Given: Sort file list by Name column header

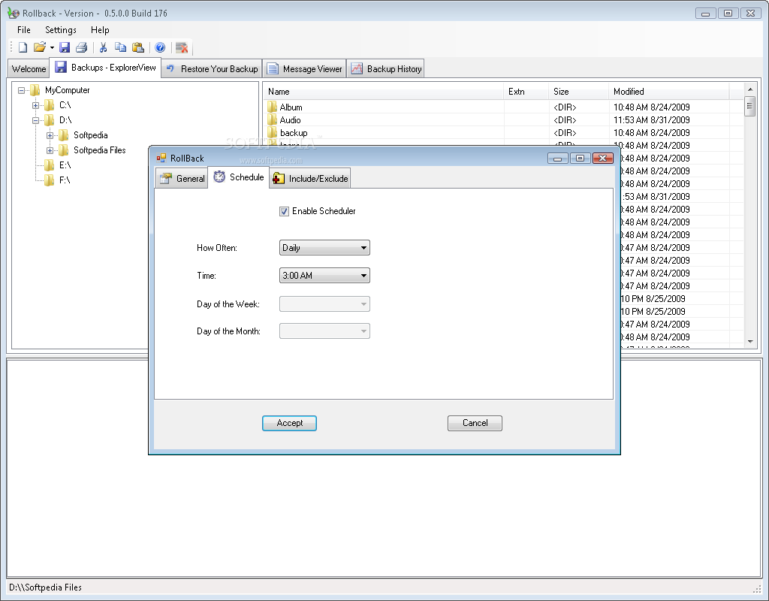Looking at the screenshot, I should [x=383, y=91].
